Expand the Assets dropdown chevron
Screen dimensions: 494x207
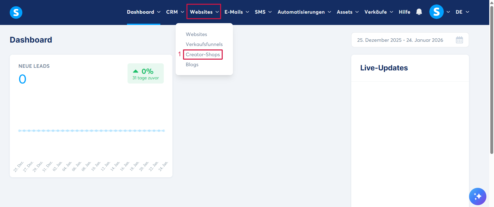[x=357, y=12]
